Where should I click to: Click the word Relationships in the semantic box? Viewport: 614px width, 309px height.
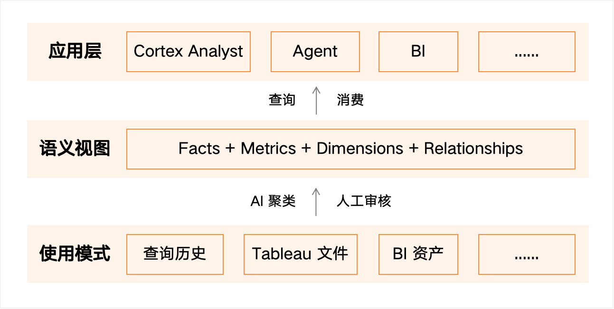pyautogui.click(x=473, y=149)
